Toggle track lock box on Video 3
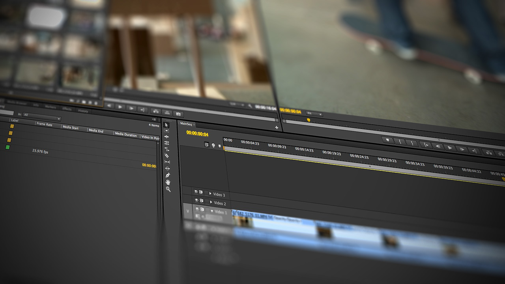505x284 pixels. click(206, 192)
